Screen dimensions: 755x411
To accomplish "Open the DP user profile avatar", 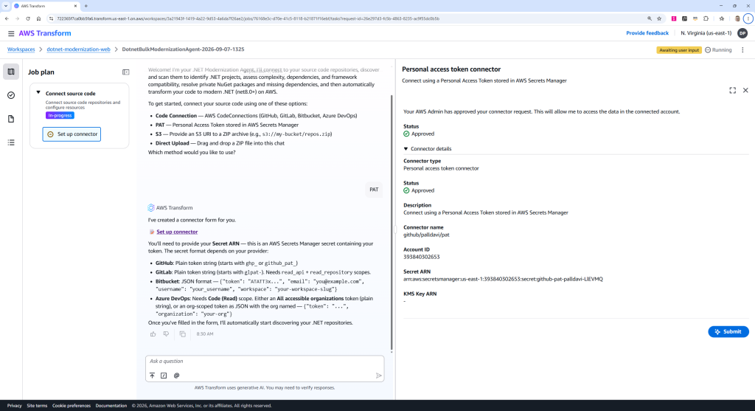I will (742, 33).
